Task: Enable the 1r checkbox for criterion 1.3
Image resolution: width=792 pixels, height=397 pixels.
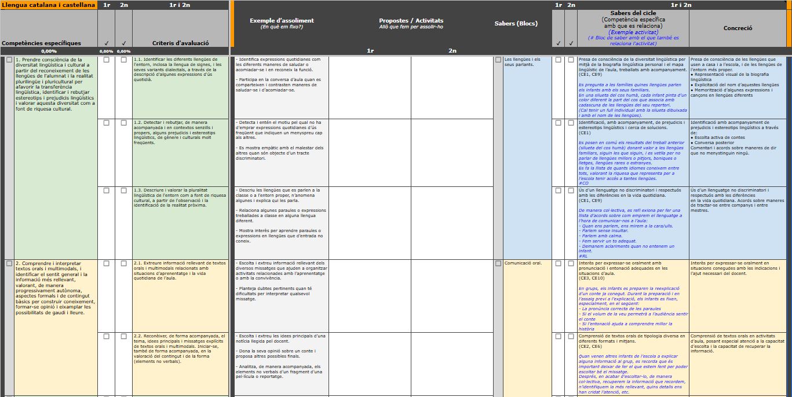Action: pos(106,190)
